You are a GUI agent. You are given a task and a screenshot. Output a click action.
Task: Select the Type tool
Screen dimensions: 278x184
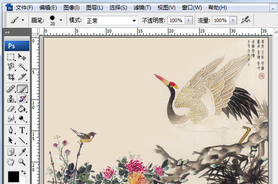(x=22, y=130)
